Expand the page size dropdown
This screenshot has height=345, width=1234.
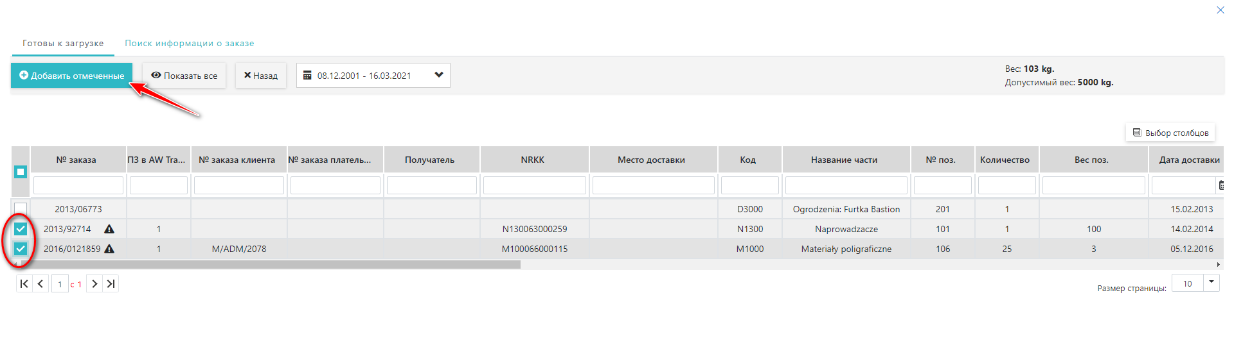[x=1212, y=283]
